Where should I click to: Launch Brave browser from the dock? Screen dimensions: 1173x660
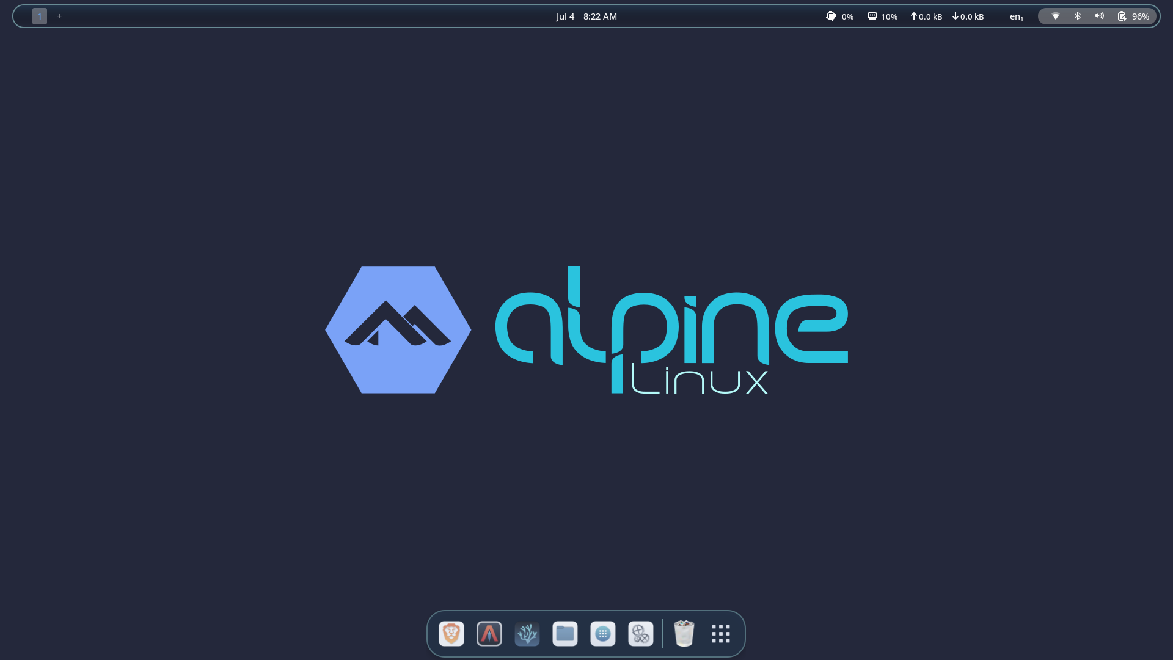tap(451, 634)
